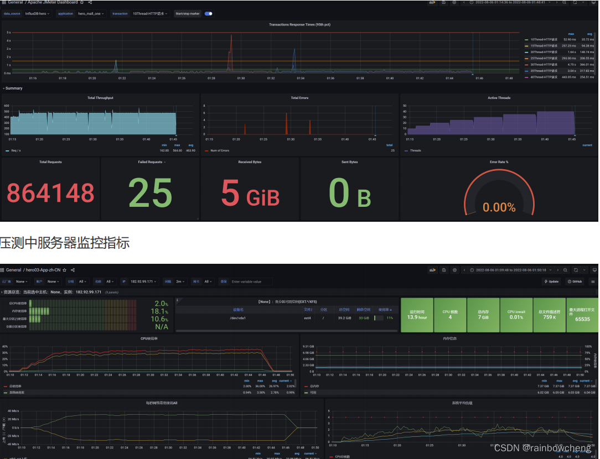Screen dimensions: 600x459
Task: Open application hero_mall_one dropdown
Action: coord(91,14)
